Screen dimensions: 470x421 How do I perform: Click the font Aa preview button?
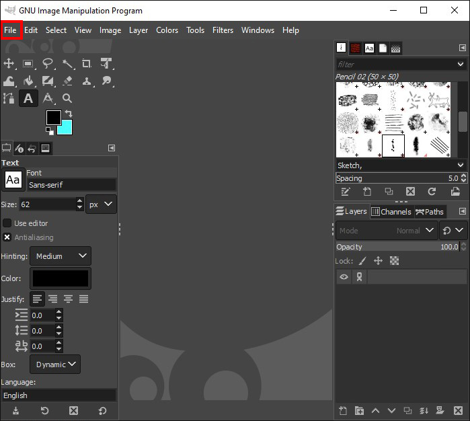pyautogui.click(x=13, y=180)
